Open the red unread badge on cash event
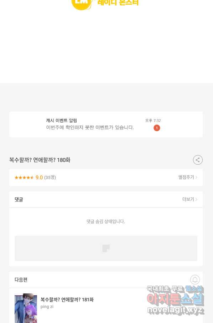Screen dimensions: 213x323 157,128
